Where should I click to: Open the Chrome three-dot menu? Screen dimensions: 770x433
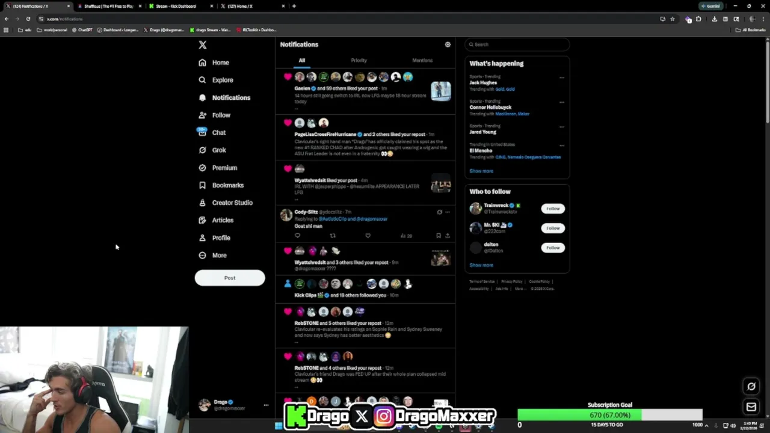763,19
